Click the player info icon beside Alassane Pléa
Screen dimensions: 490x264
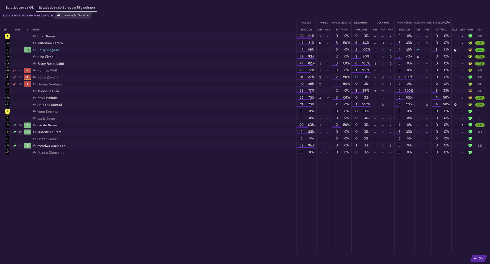[34, 91]
